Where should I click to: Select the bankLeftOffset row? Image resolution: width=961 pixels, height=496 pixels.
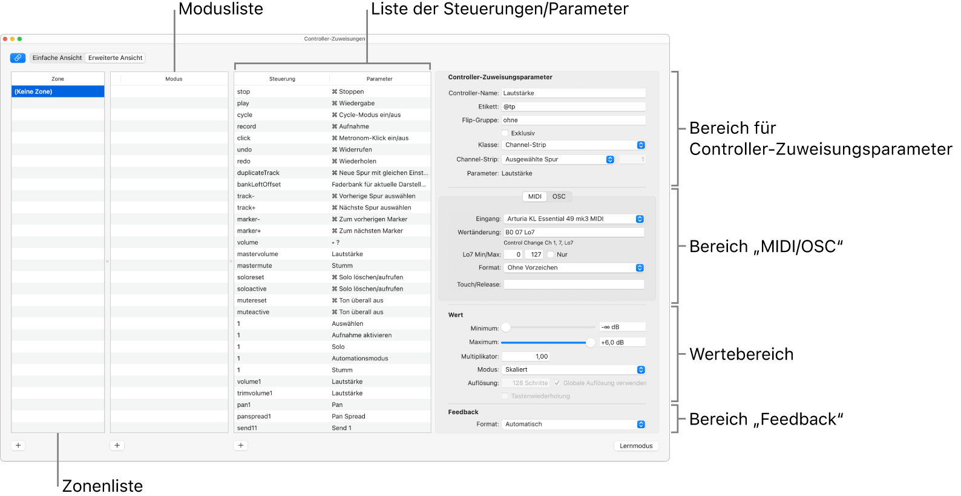[x=332, y=184]
